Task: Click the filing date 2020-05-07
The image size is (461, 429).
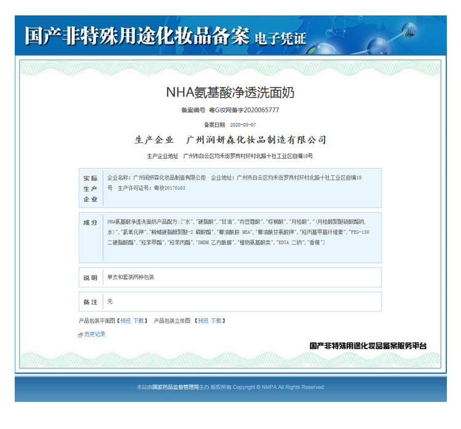Action: point(243,125)
